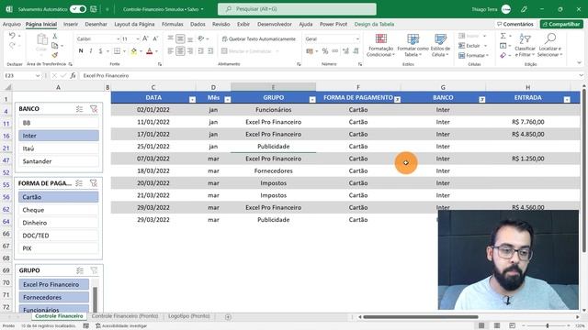588x330 pixels.
Task: Open Design da Tabela tab
Action: tap(374, 24)
